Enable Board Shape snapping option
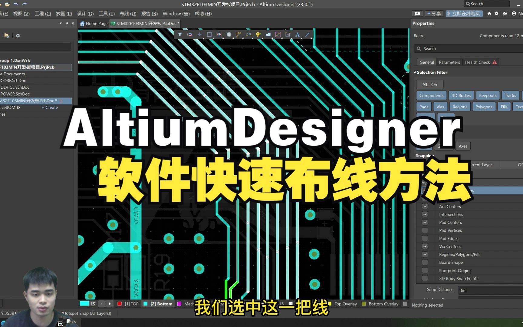523x327 pixels. [x=425, y=262]
